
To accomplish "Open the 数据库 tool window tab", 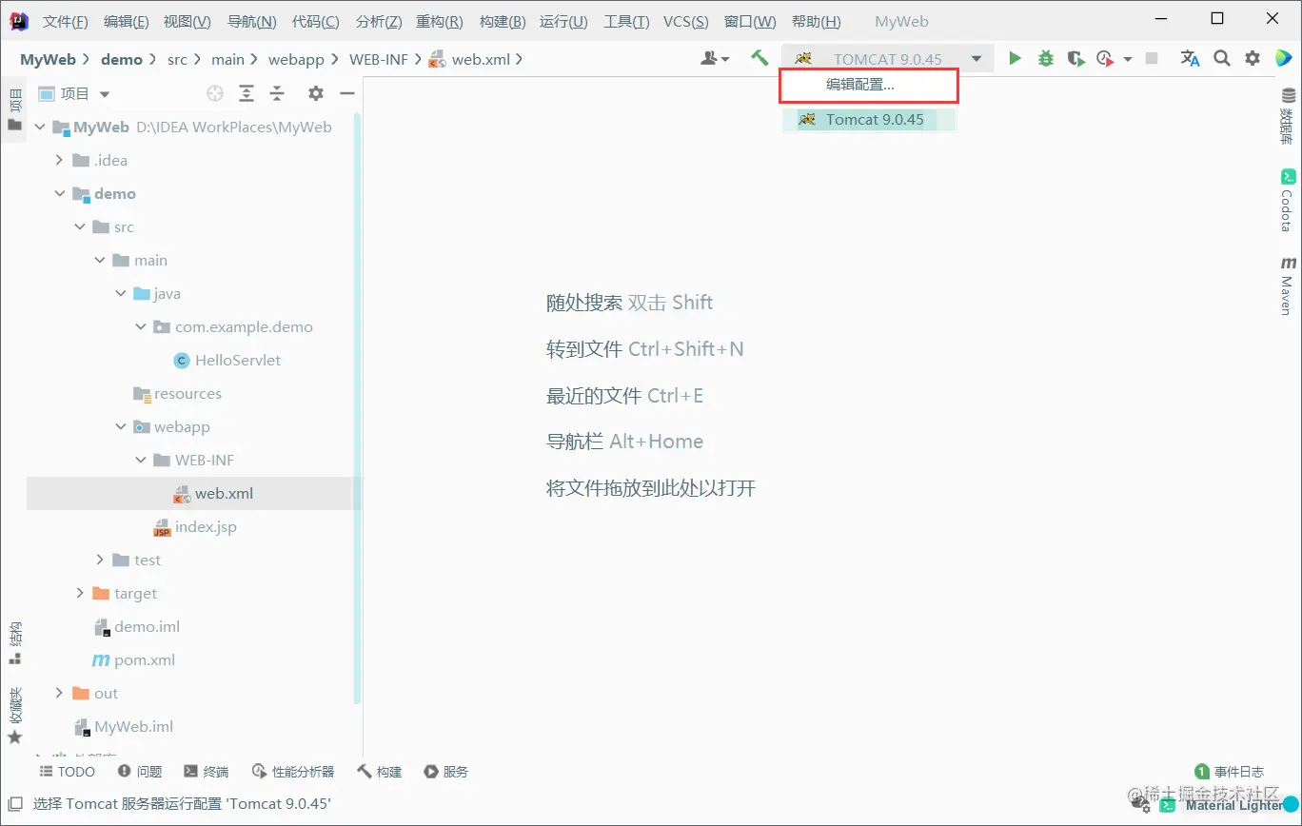I will [x=1287, y=116].
